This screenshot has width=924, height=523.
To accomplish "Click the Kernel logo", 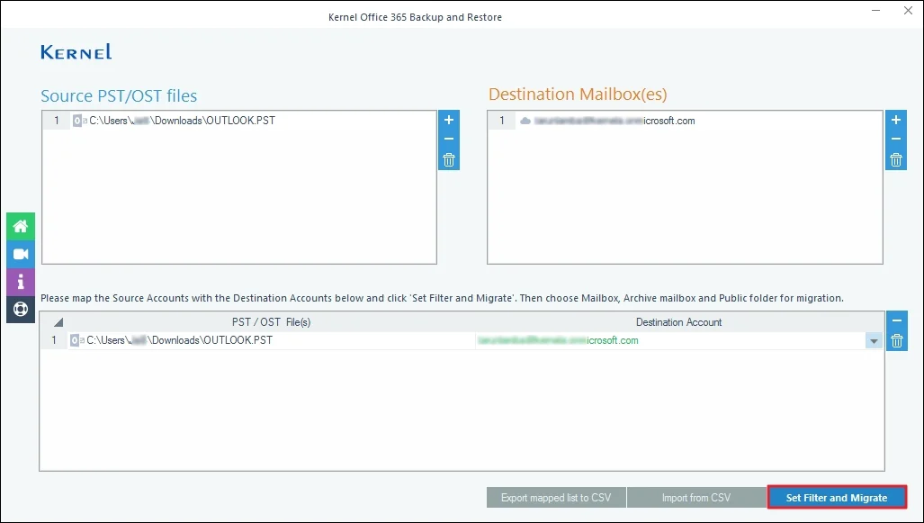I will 76,52.
